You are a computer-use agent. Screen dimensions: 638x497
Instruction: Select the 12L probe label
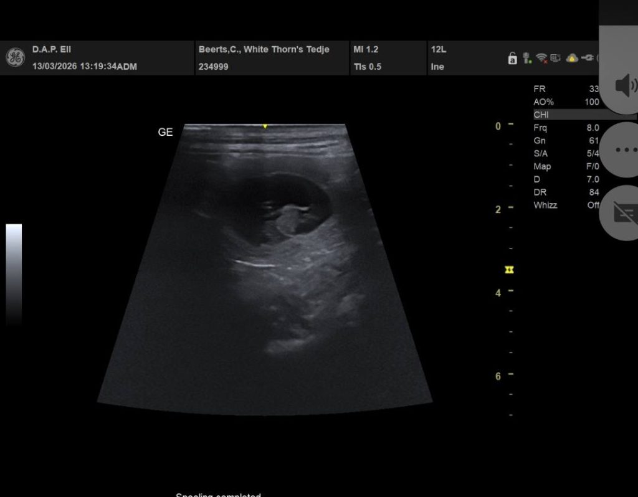coord(437,49)
